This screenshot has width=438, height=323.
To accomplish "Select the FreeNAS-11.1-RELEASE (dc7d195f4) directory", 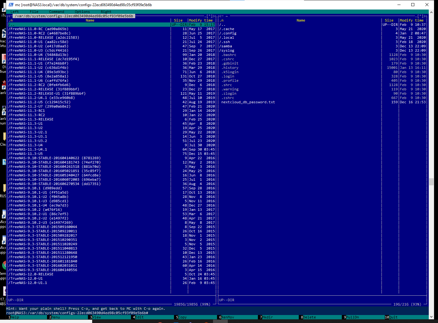I will [x=112, y=59].
